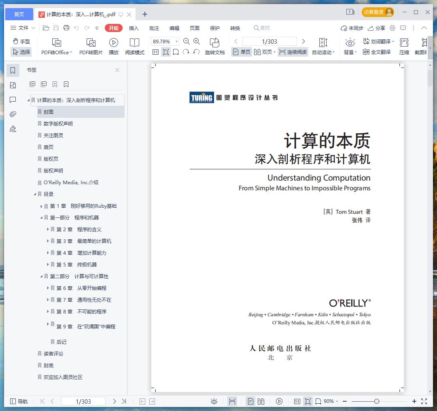Open word translation dropdown (划词翻译)
Viewport: 437px width, 411px height.
[x=378, y=42]
